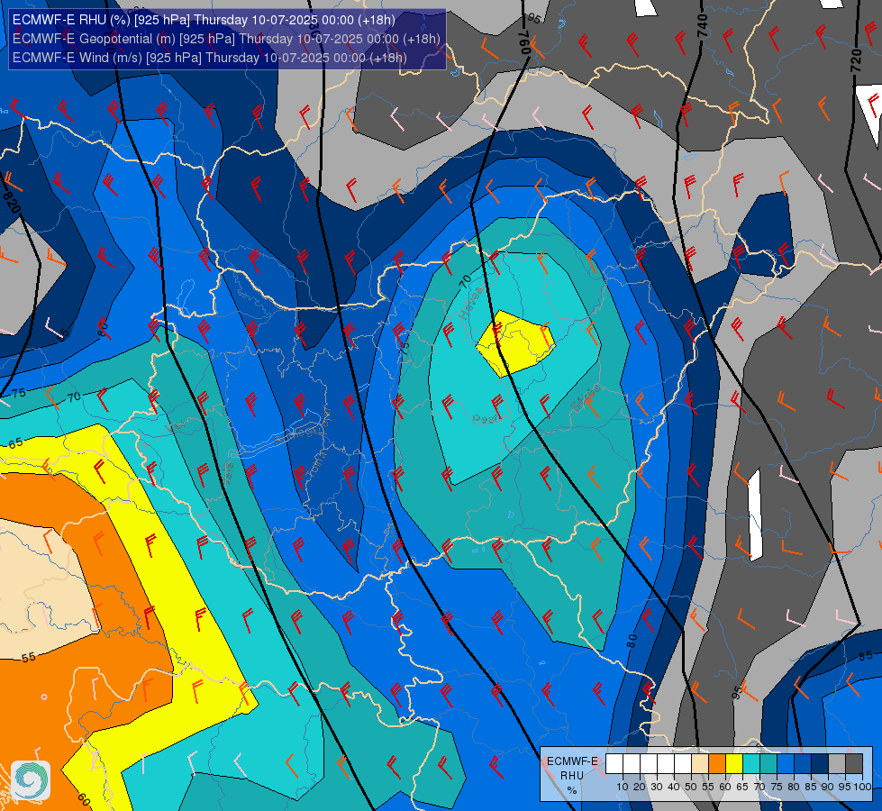
Task: Pick the navy 85–90 legend swatch
Action: (x=820, y=764)
